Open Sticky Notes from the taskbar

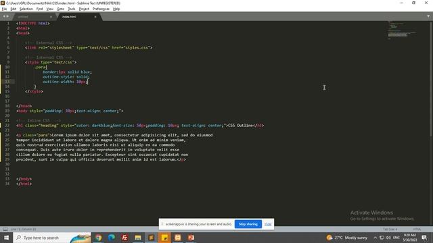pos(164,238)
